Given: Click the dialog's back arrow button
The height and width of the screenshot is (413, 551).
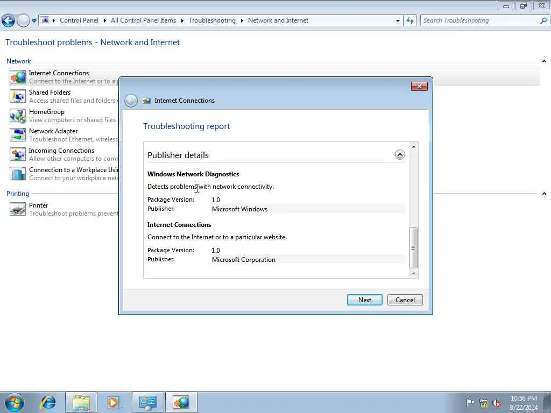Looking at the screenshot, I should tap(131, 101).
